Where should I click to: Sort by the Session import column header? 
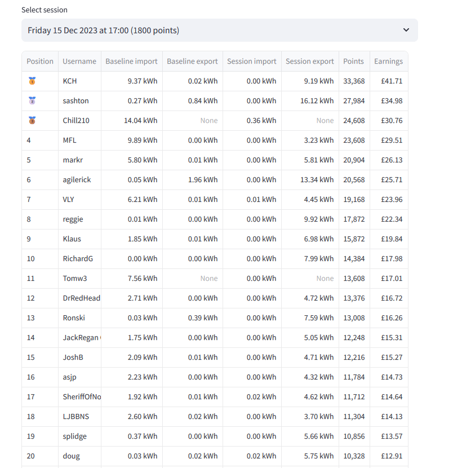tap(252, 61)
